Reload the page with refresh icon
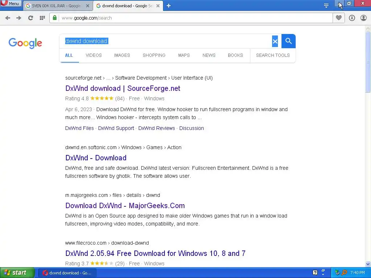Screen dimensions: 371x278 click(x=30, y=18)
